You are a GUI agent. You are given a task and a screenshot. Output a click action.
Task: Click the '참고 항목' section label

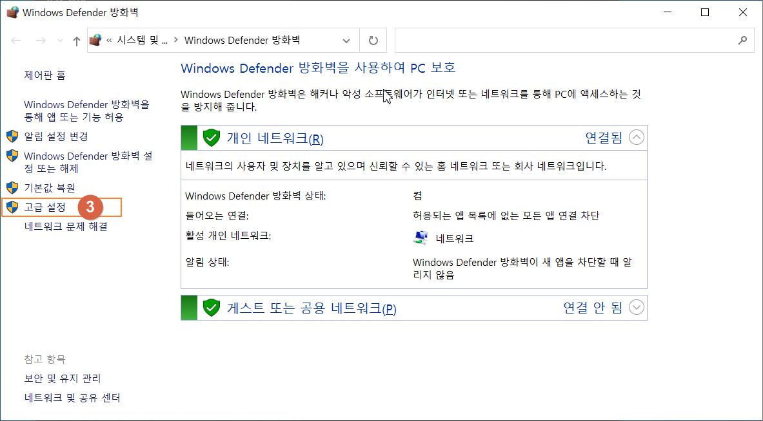[x=45, y=359]
